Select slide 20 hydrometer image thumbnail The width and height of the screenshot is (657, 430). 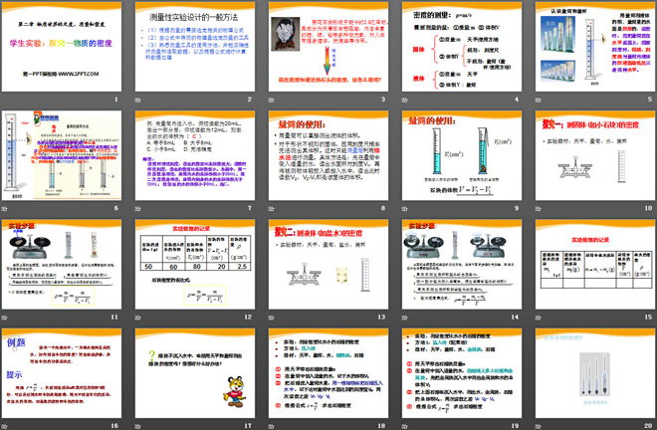point(595,373)
